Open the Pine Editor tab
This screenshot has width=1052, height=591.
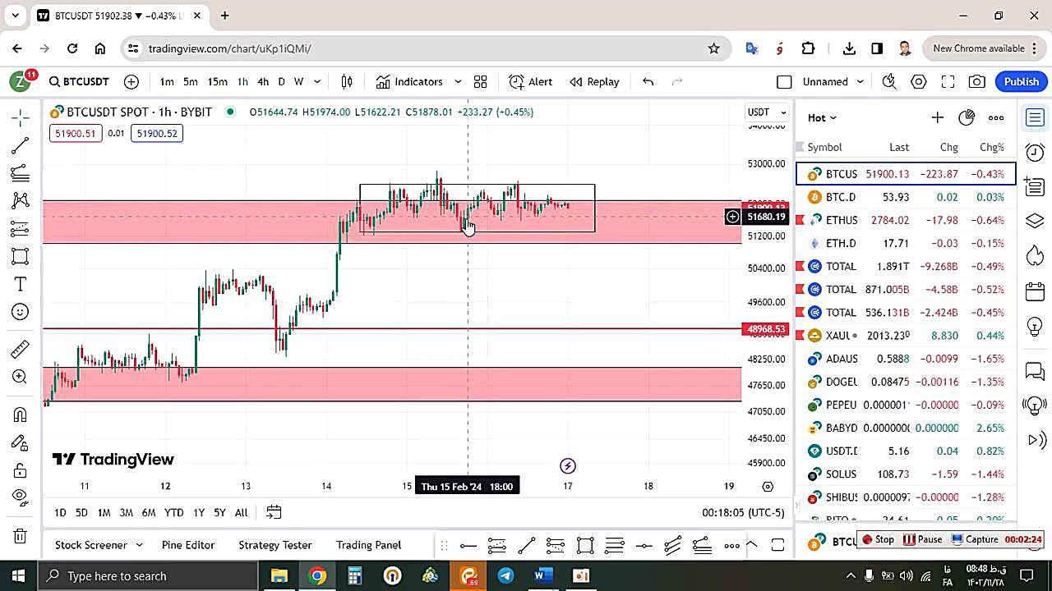(x=188, y=544)
